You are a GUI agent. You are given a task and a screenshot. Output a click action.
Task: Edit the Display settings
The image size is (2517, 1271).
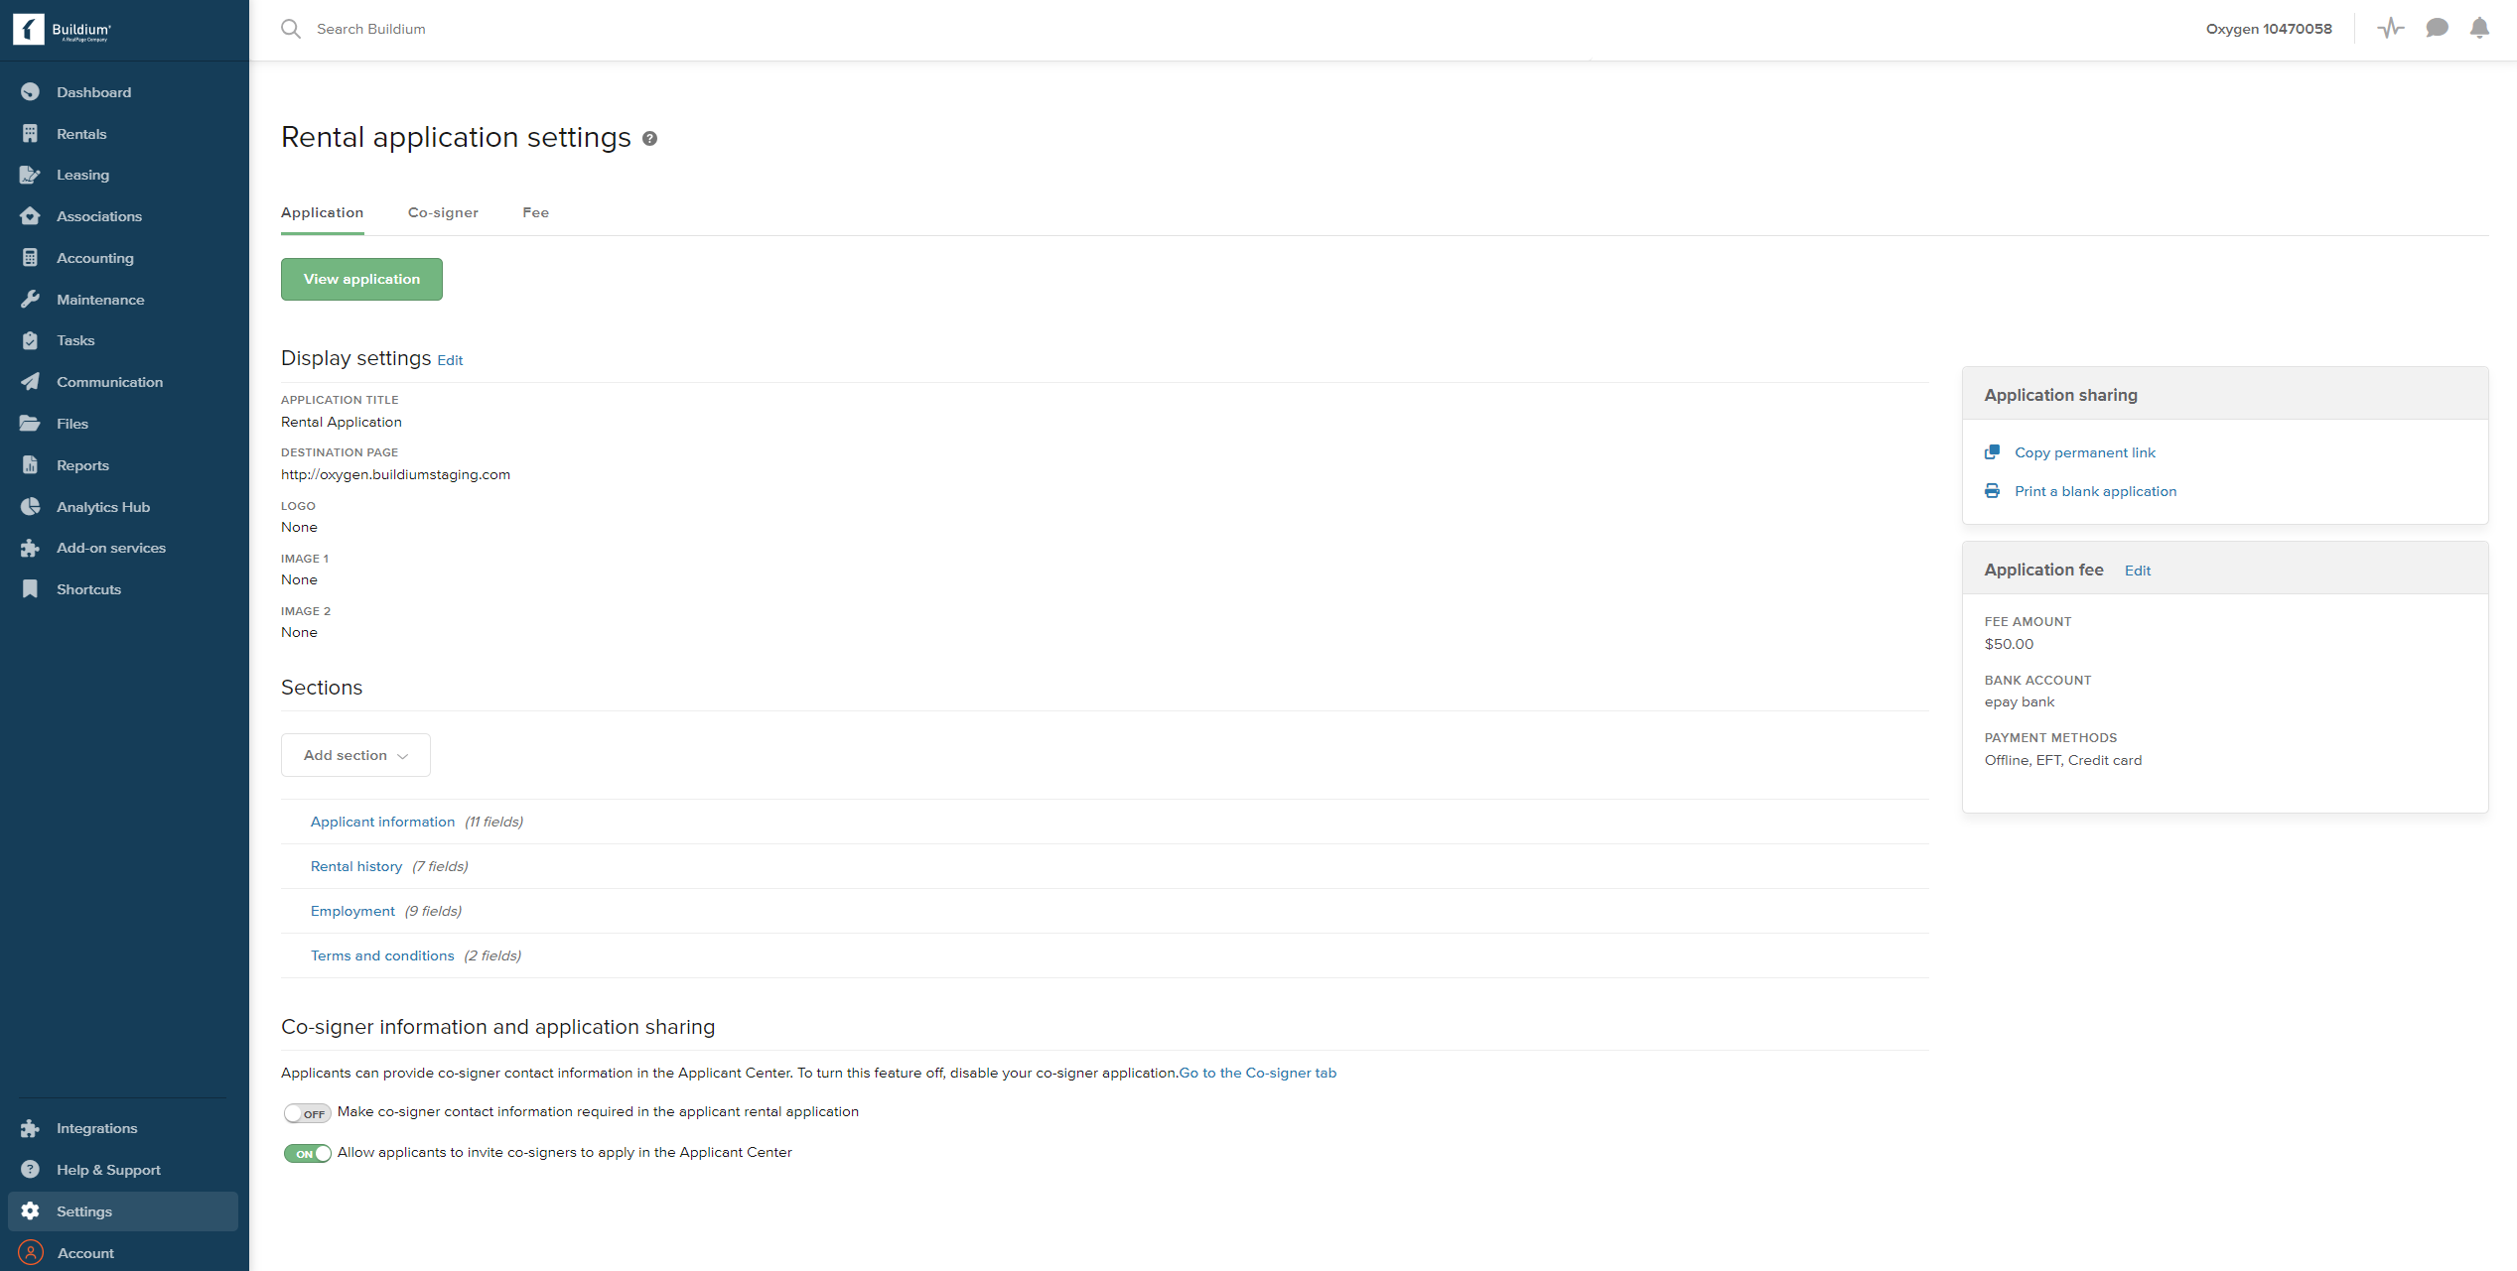[x=450, y=360]
